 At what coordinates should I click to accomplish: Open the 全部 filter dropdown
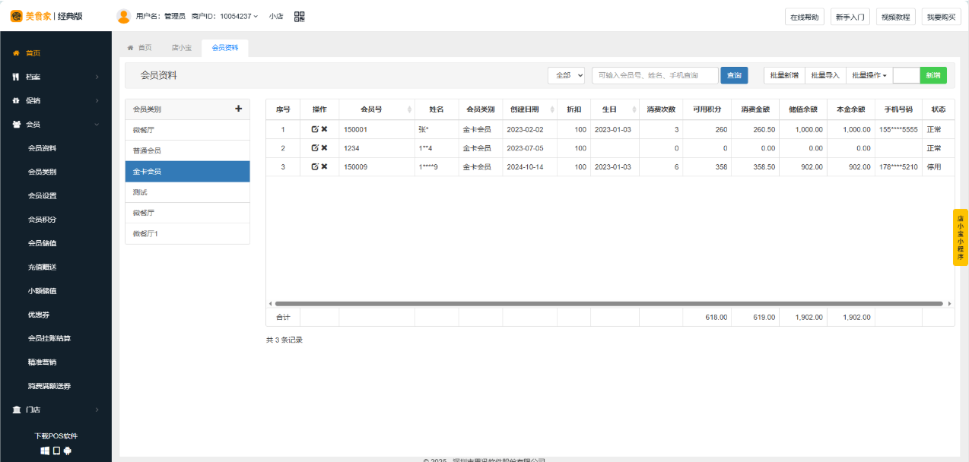pyautogui.click(x=566, y=75)
